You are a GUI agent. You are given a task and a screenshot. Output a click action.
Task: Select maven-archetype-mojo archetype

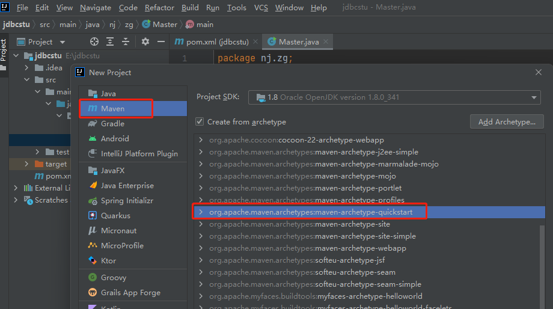point(369,176)
